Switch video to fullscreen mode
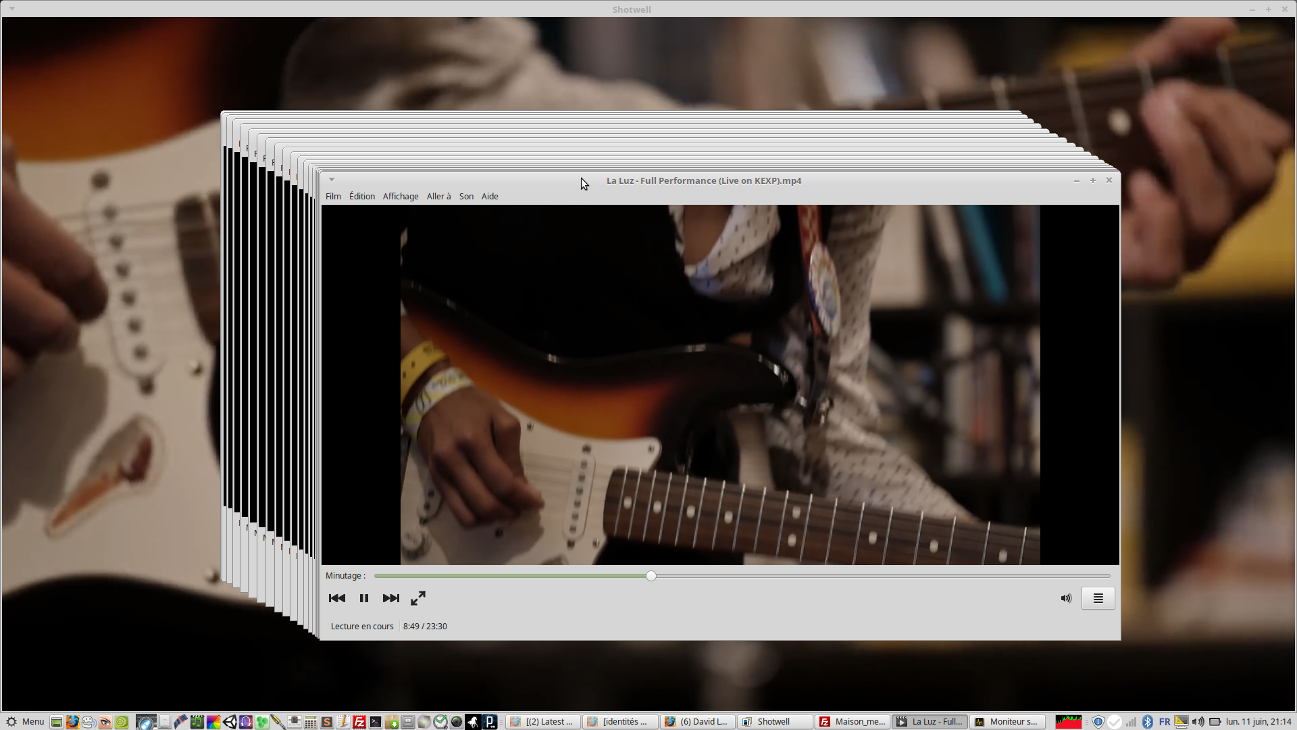 coord(418,598)
